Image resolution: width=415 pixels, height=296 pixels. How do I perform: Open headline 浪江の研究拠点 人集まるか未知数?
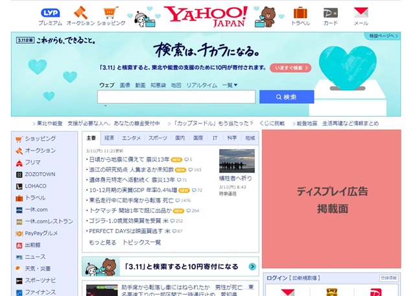pyautogui.click(x=131, y=169)
